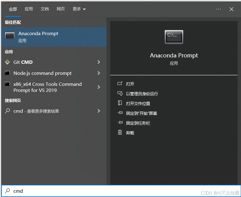Image resolution: width=241 pixels, height=197 pixels.
Task: Click the search box magnifier icon
Action: coord(7,191)
